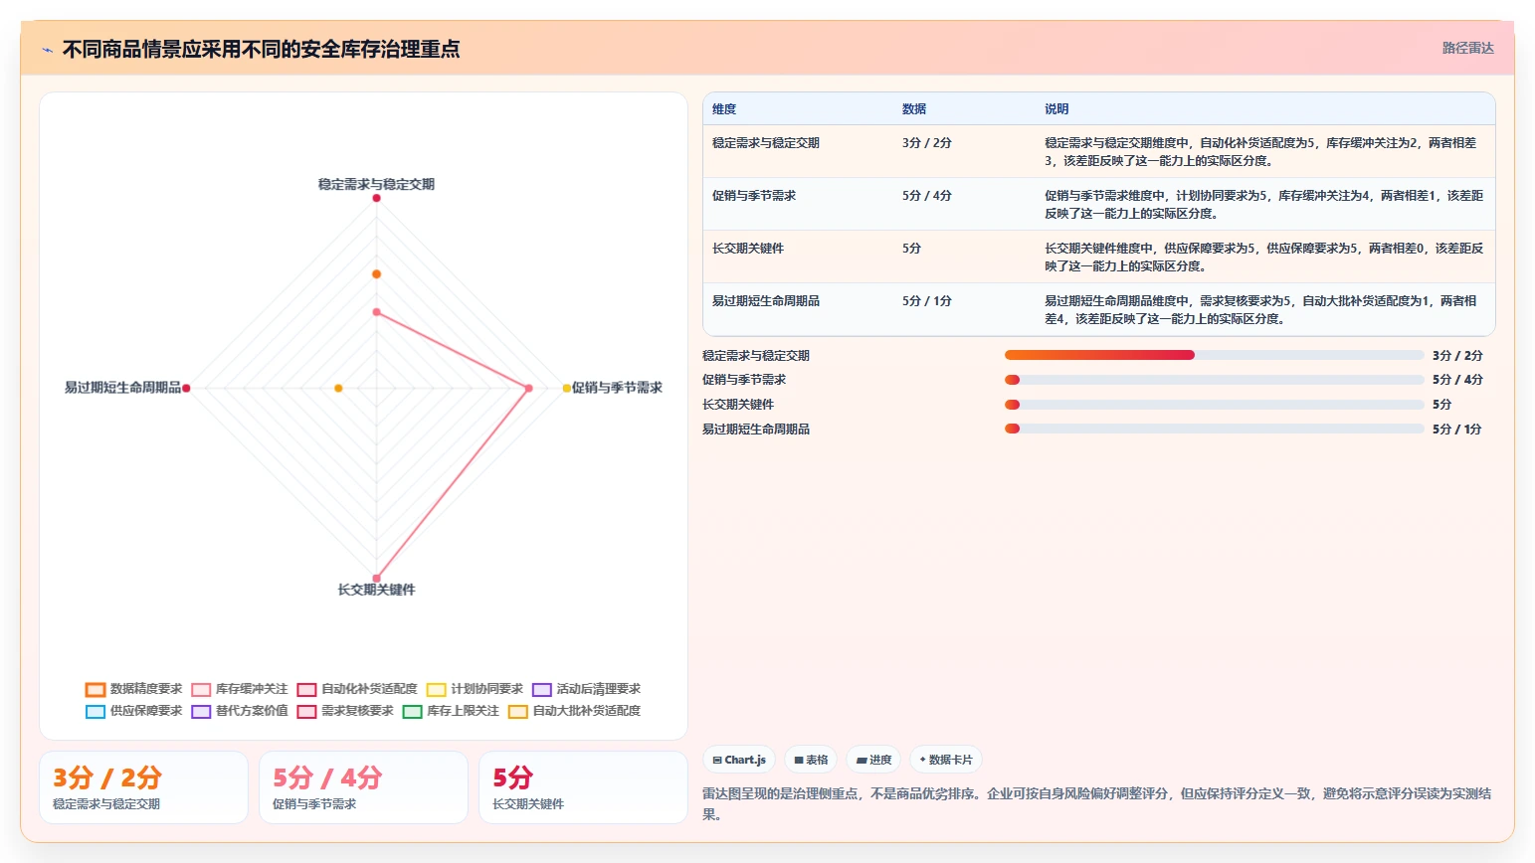Open the 5分 长交期关键件 data card

click(583, 787)
